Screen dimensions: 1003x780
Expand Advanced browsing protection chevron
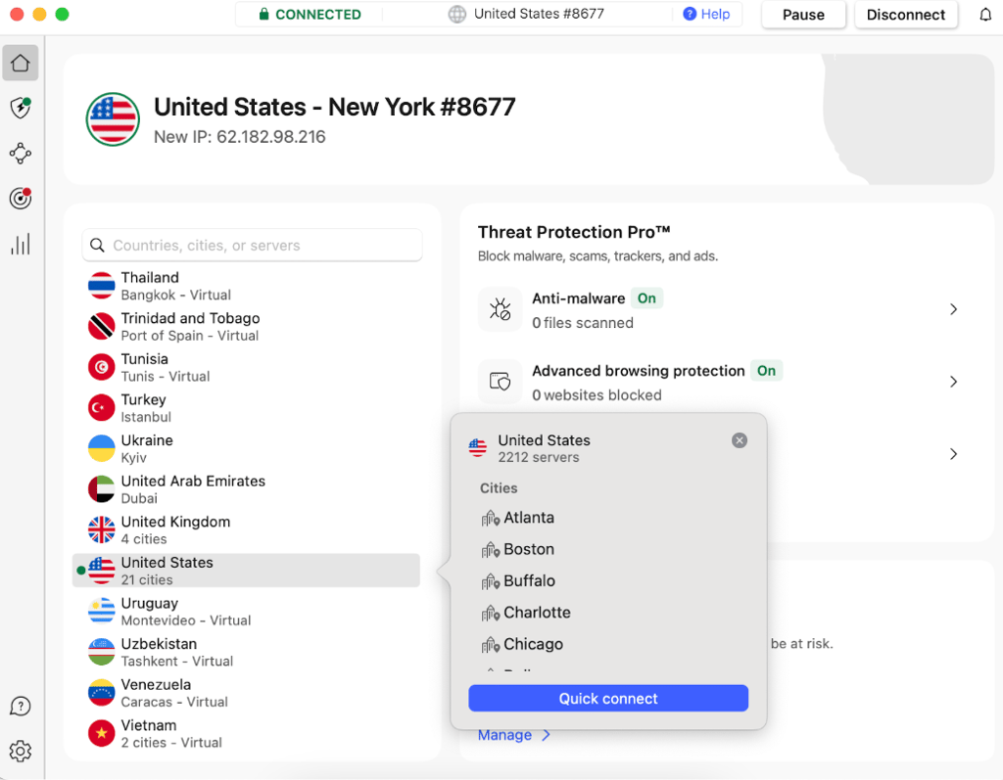[953, 382]
